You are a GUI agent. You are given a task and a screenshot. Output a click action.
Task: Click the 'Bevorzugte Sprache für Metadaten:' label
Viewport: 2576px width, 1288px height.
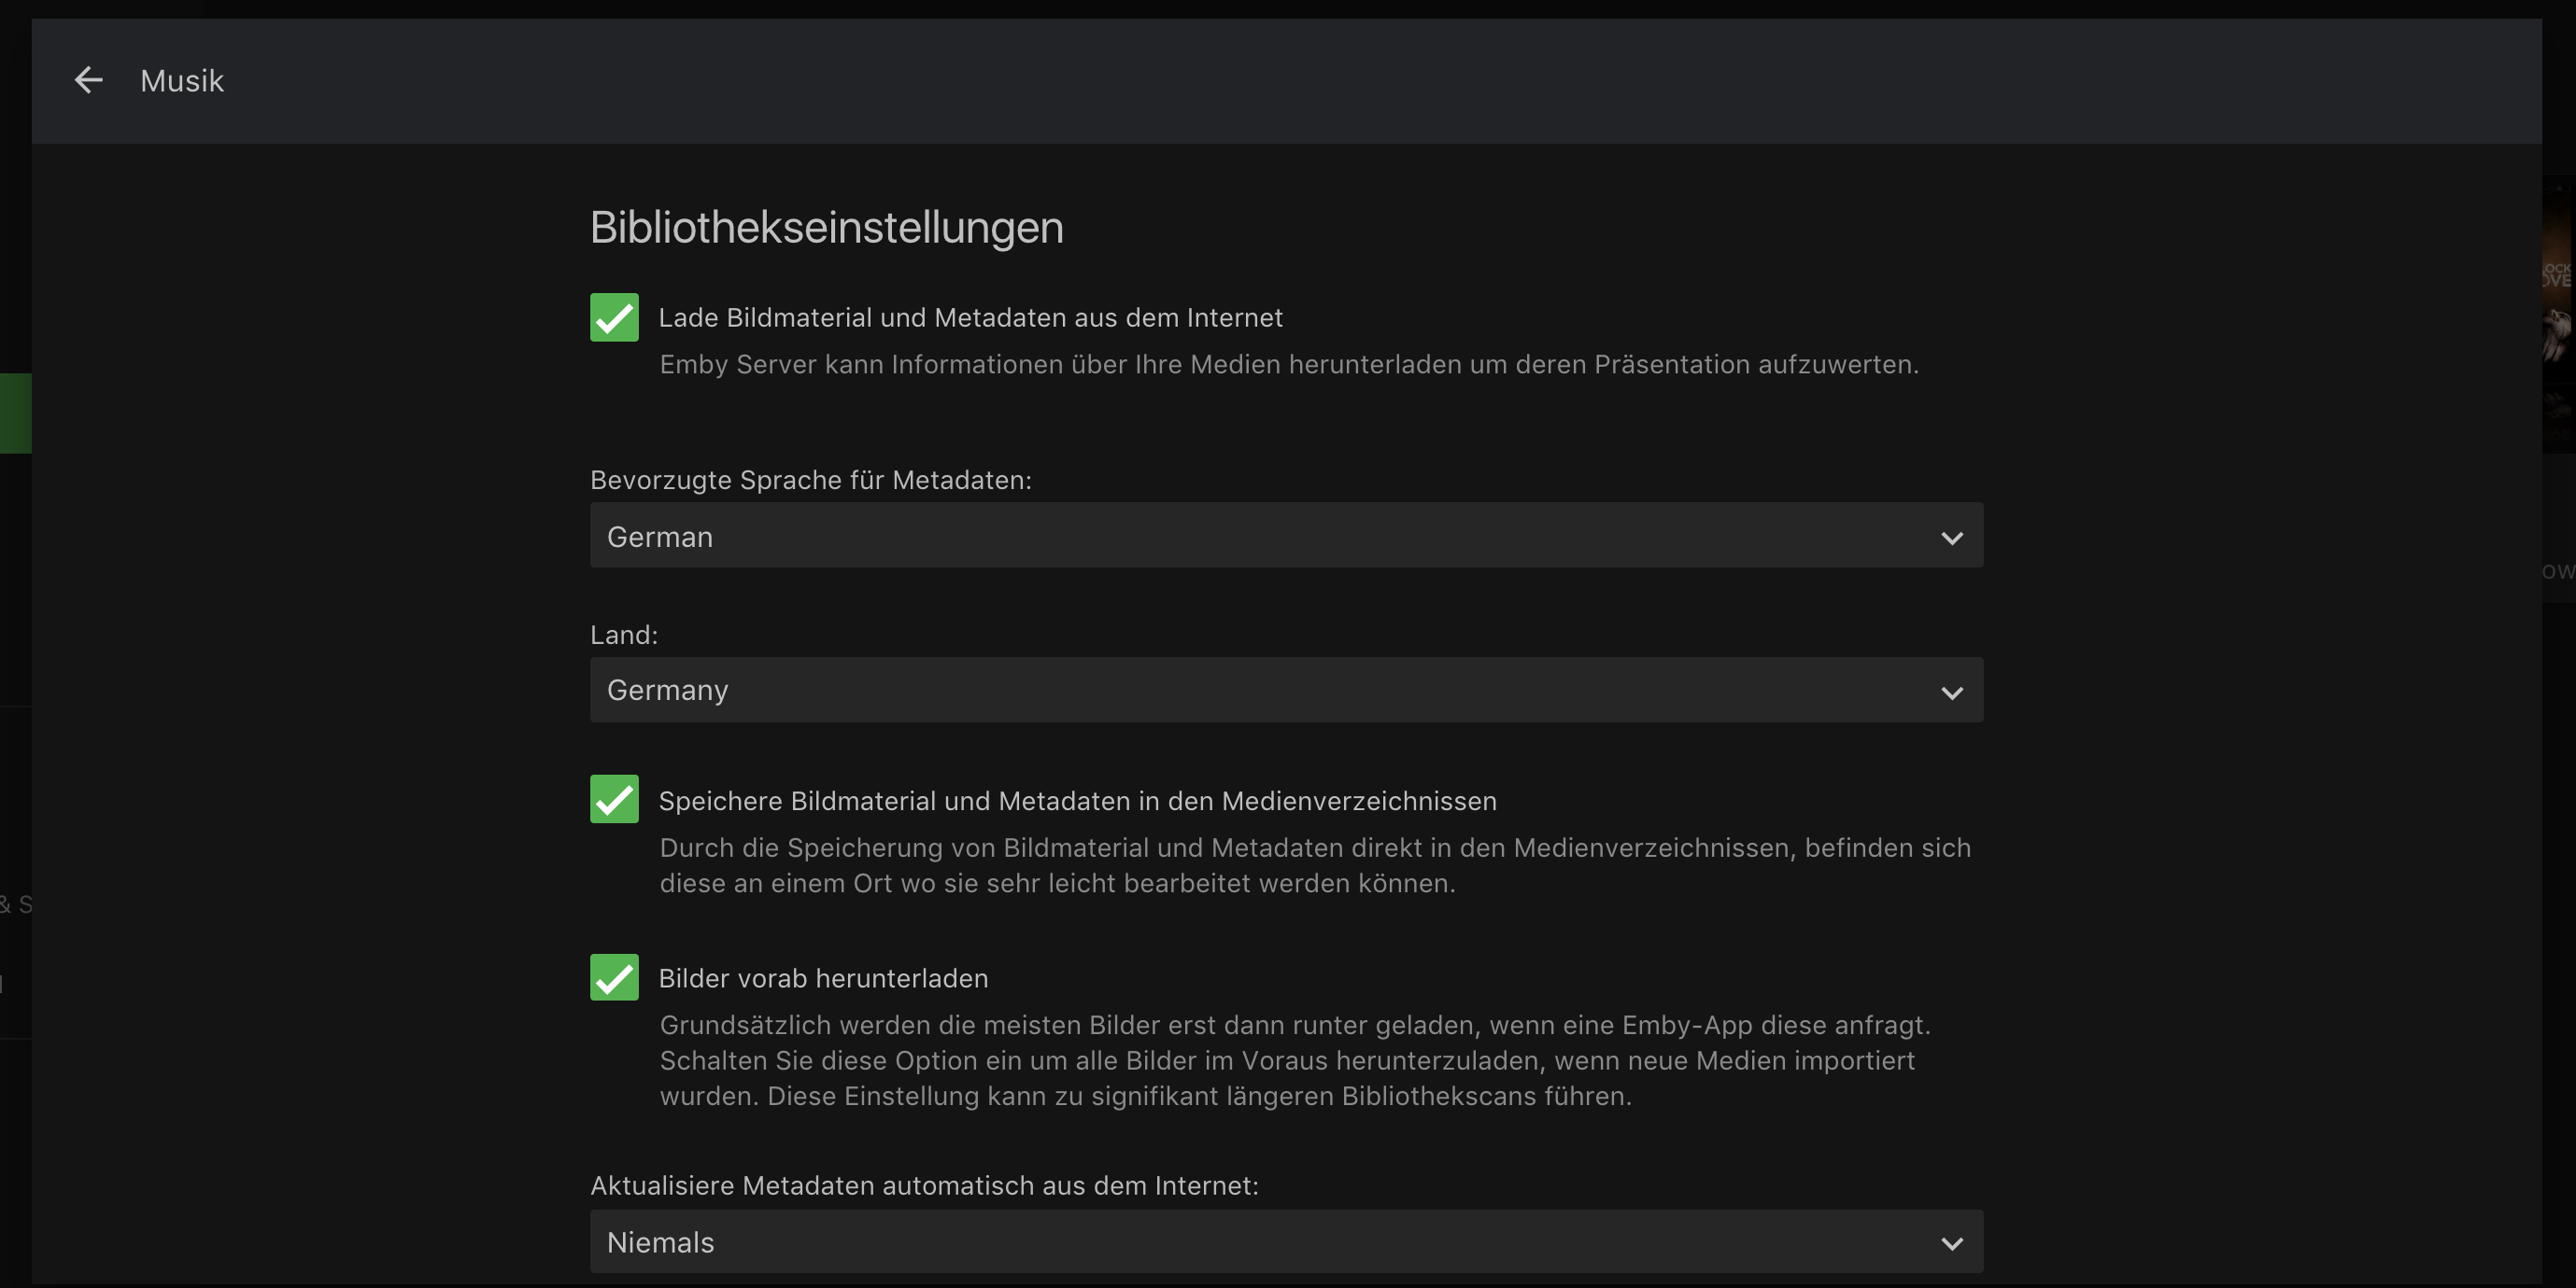[811, 480]
